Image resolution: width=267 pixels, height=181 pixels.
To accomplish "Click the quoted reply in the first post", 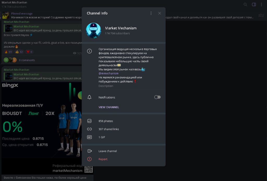I will (x=43, y=28).
